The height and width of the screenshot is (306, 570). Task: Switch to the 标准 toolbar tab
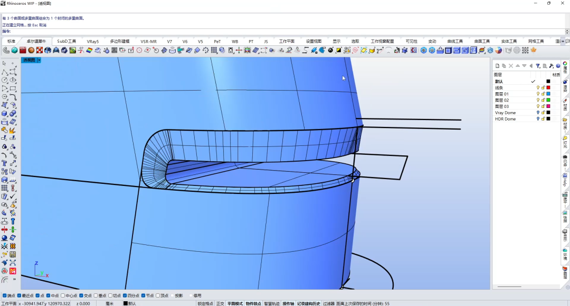11,41
